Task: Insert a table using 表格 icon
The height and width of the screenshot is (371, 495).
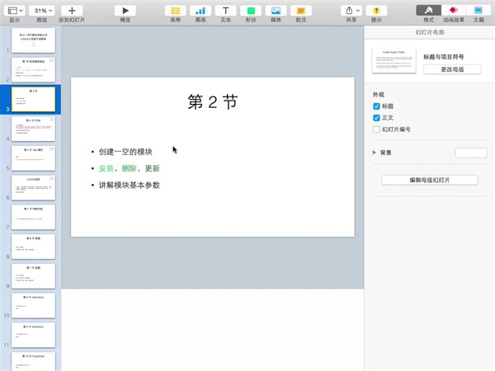Action: 175,11
